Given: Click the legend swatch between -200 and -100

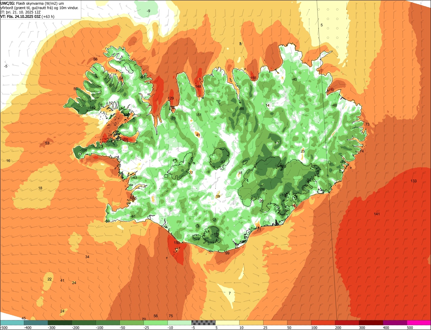Looking at the screenshot, I should click(x=84, y=323).
